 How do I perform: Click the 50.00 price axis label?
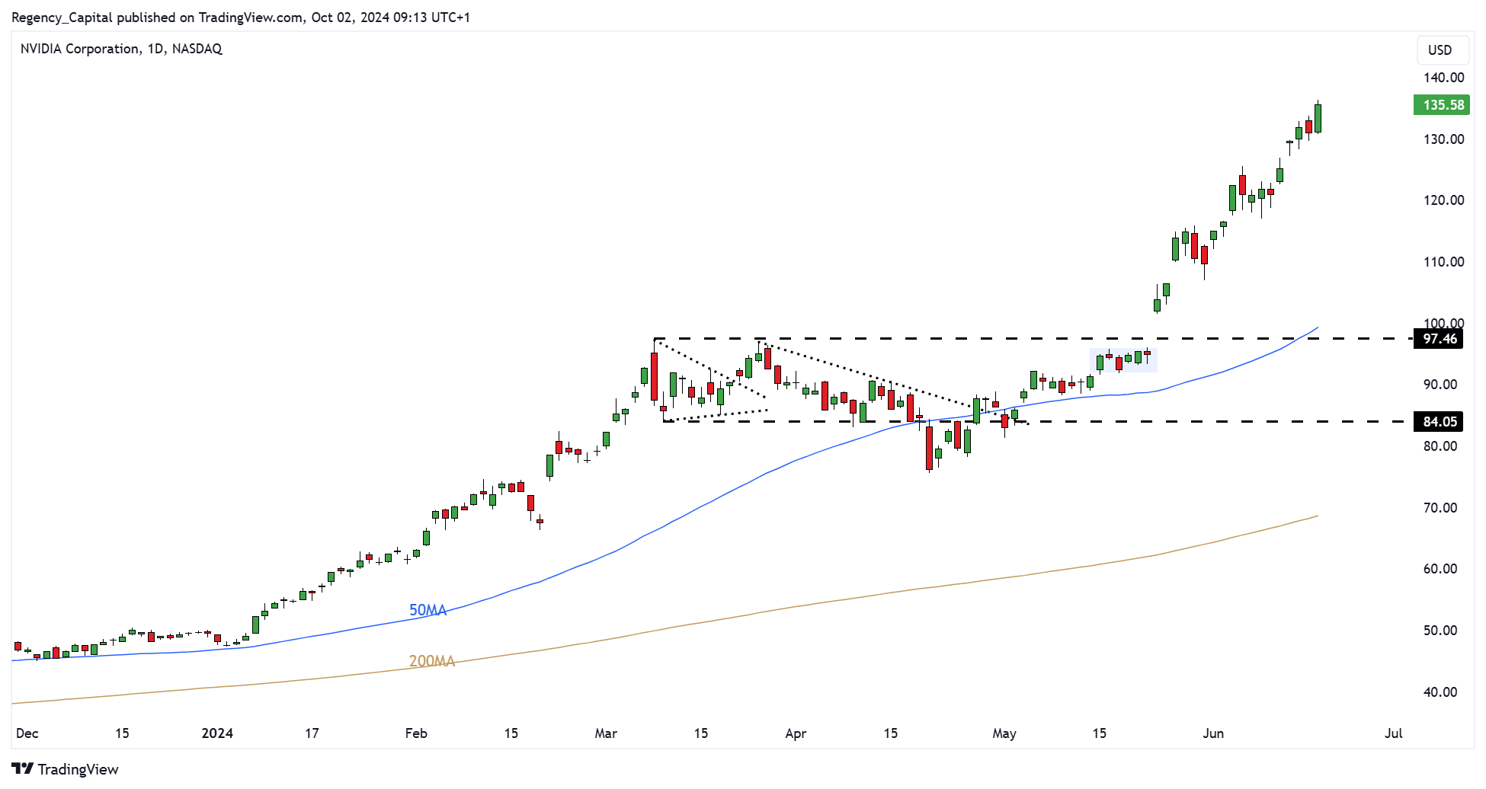[1440, 631]
